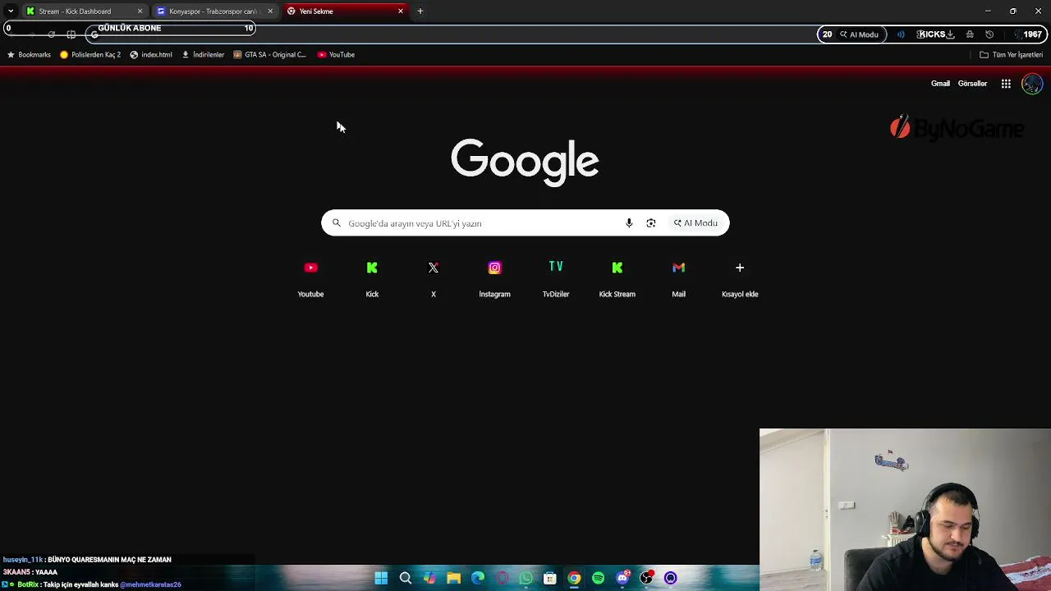
Task: Launch Copilot from the taskbar
Action: 429,578
